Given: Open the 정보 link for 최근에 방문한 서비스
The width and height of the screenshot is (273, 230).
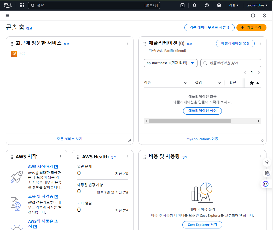Looking at the screenshot, I should point(66,44).
